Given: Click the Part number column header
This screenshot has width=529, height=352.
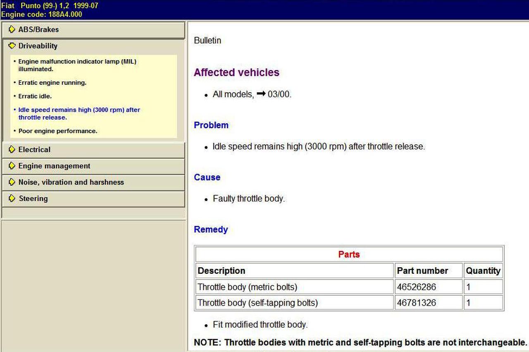Looking at the screenshot, I should (429, 271).
